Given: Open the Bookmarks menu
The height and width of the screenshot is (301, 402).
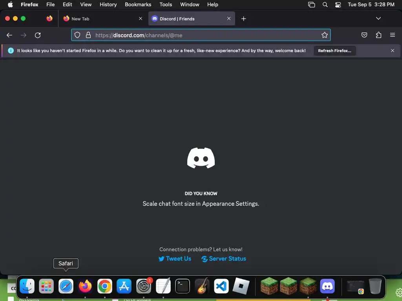Looking at the screenshot, I should [138, 4].
